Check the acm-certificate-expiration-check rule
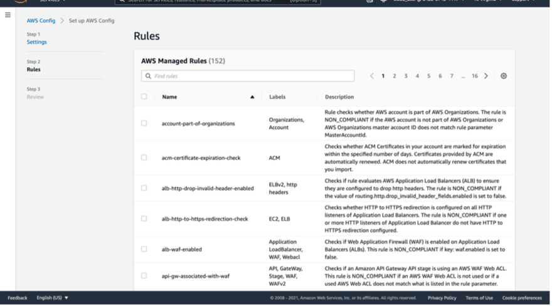Viewport: 552px width, 306px height. coord(144,157)
